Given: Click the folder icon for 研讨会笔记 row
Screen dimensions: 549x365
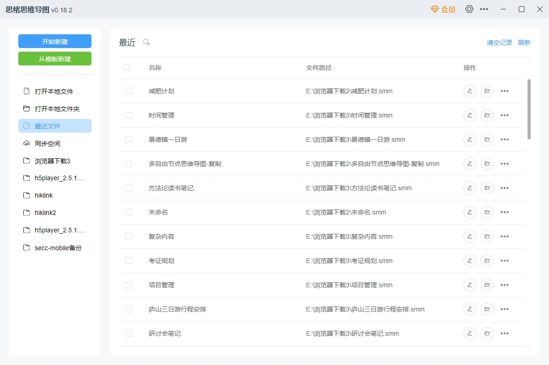Looking at the screenshot, I should coord(487,333).
